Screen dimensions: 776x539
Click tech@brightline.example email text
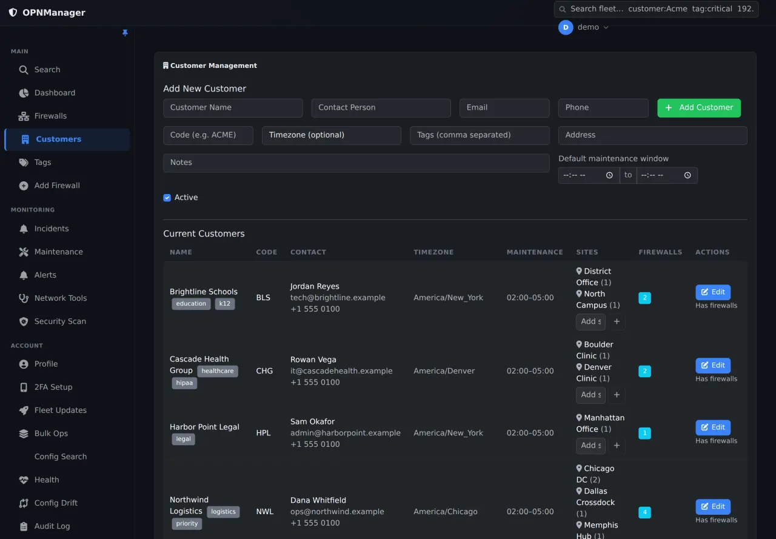[x=338, y=298]
